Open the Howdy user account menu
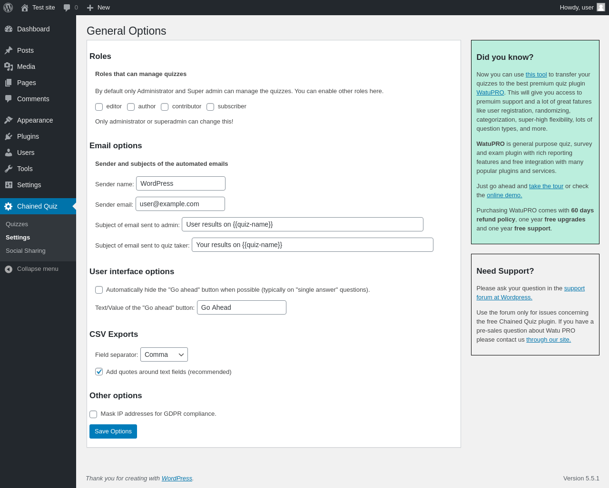This screenshot has height=488, width=609. pyautogui.click(x=581, y=8)
